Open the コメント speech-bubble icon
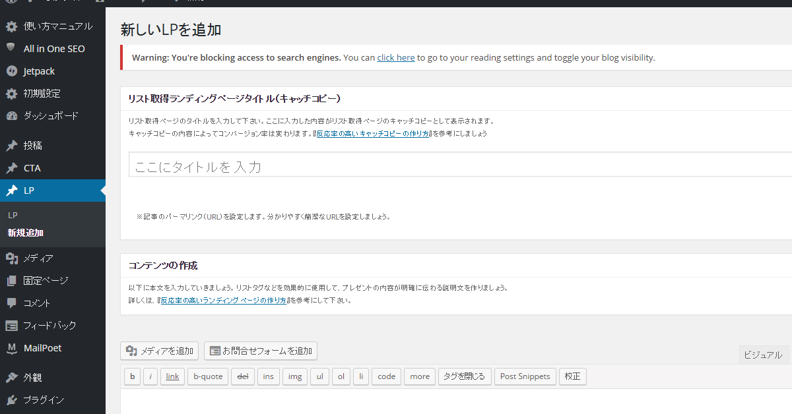Viewport: 792px width, 414px height. pyautogui.click(x=13, y=303)
